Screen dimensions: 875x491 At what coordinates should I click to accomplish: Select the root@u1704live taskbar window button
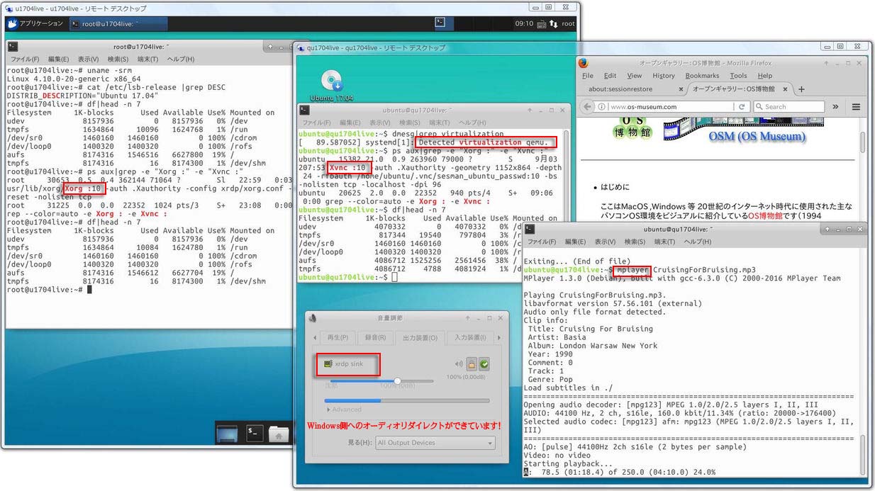(118, 23)
